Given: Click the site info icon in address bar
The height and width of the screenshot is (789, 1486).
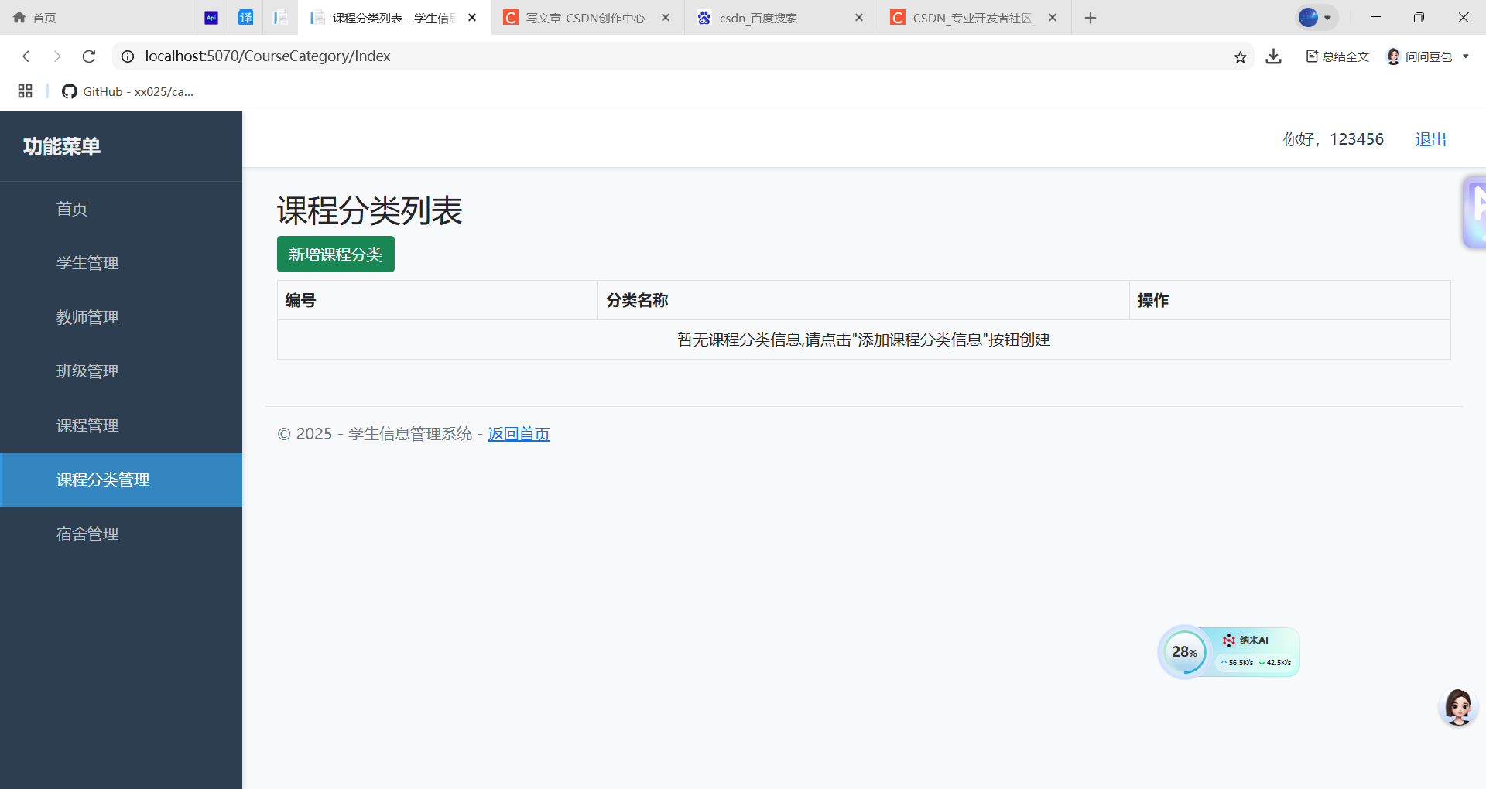Looking at the screenshot, I should (127, 56).
